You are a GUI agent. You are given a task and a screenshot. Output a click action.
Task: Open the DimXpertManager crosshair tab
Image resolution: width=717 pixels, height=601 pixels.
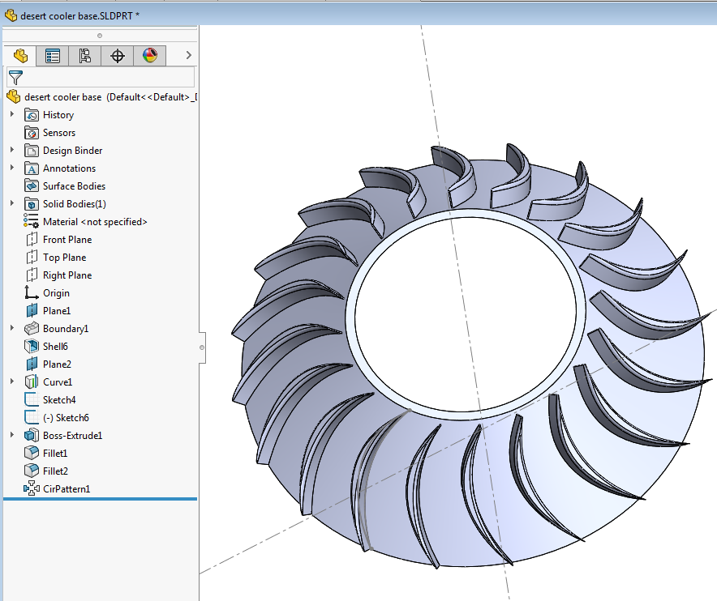pyautogui.click(x=118, y=56)
